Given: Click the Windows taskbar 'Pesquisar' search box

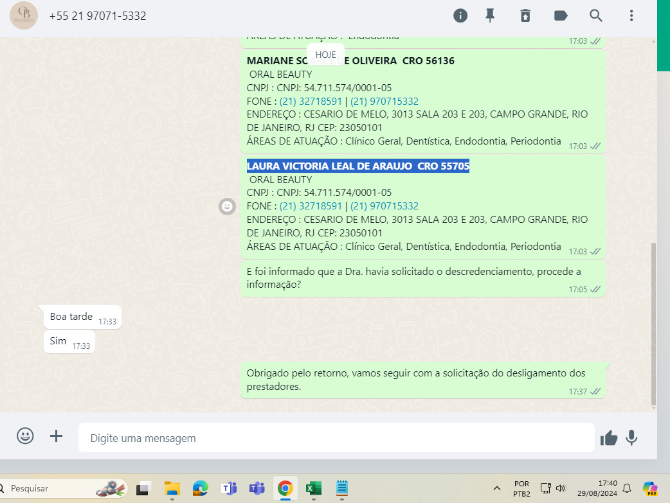Looking at the screenshot, I should 64,488.
